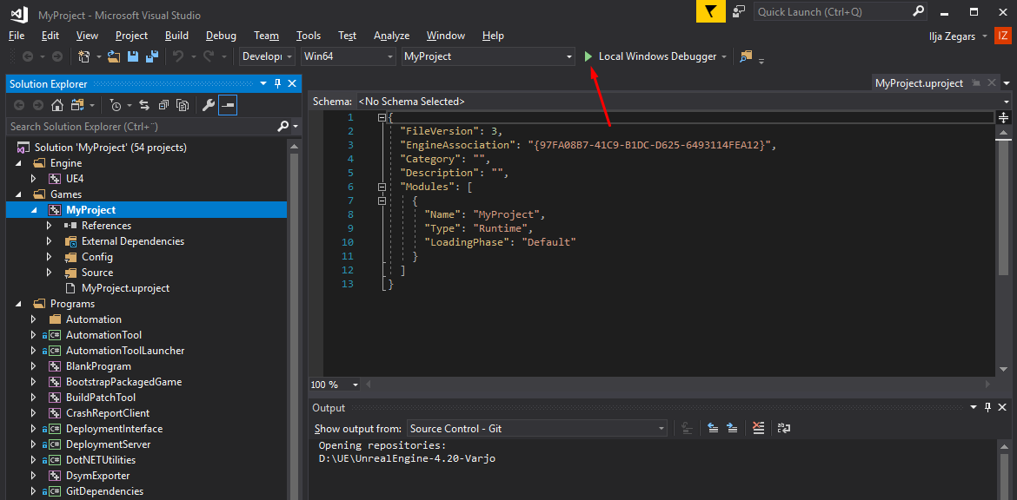The width and height of the screenshot is (1017, 500).
Task: Open the Analyze menu
Action: point(392,36)
